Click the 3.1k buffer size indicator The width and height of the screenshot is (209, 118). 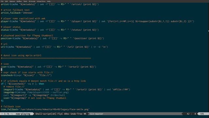coord(7,114)
